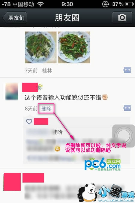
Task: Open comment menu on the 8天前 post
Action: pos(127,108)
